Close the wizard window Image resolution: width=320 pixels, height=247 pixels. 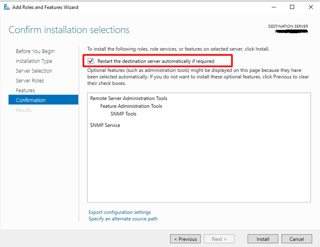point(311,7)
